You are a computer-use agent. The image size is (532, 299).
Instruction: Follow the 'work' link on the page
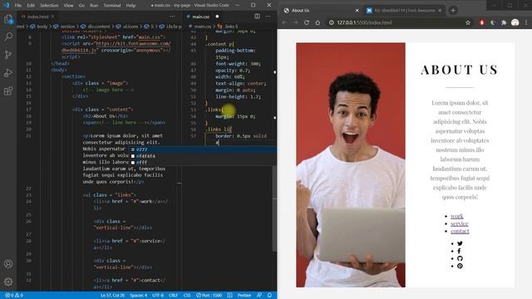pos(456,216)
